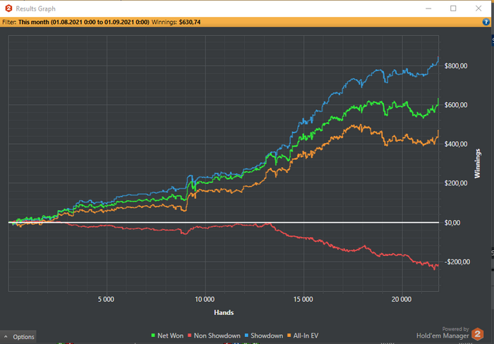Click the $200,00 axis label
The width and height of the screenshot is (494, 344).
[x=456, y=183]
